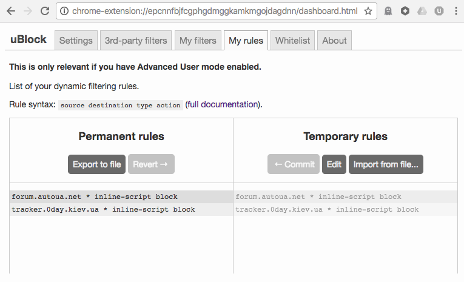Click the browser forward arrow
464x282 pixels.
[x=28, y=11]
